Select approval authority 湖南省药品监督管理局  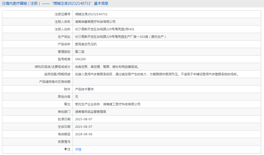[90, 112]
